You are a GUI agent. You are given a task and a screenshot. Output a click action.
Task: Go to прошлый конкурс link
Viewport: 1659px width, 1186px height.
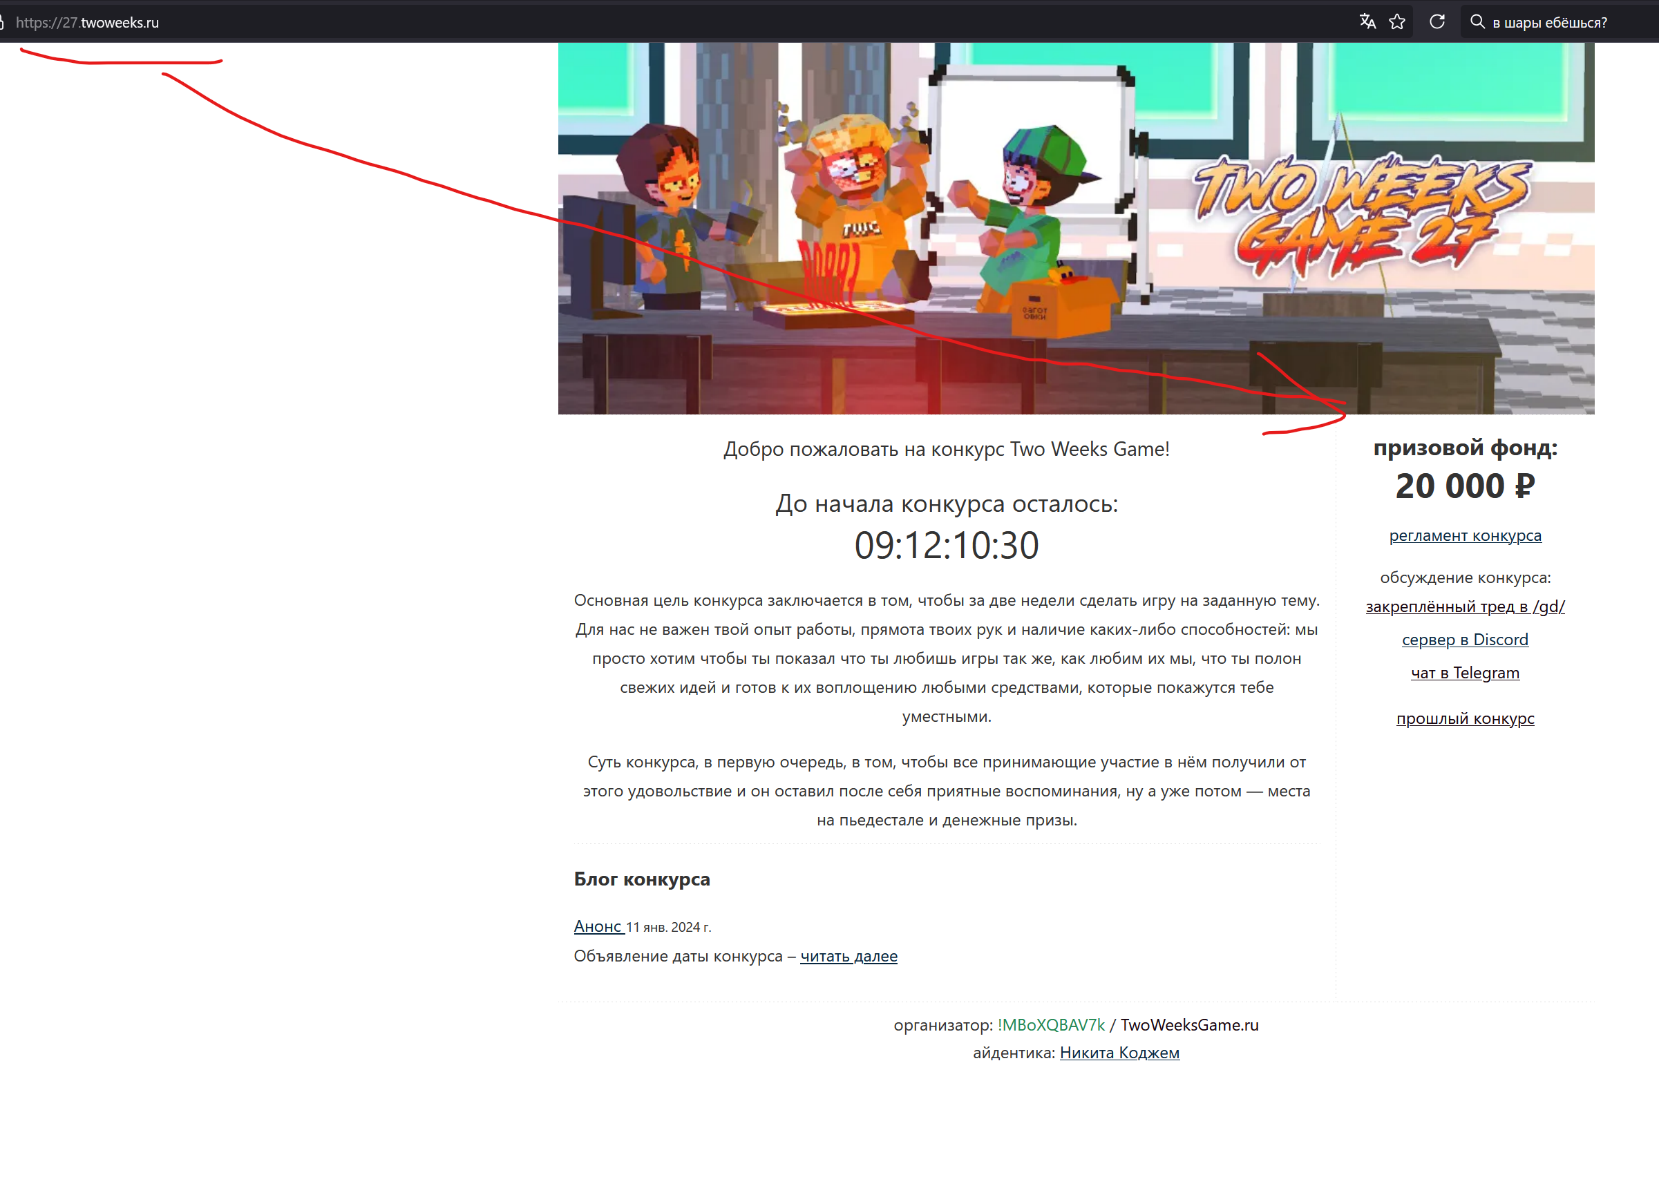(x=1465, y=718)
